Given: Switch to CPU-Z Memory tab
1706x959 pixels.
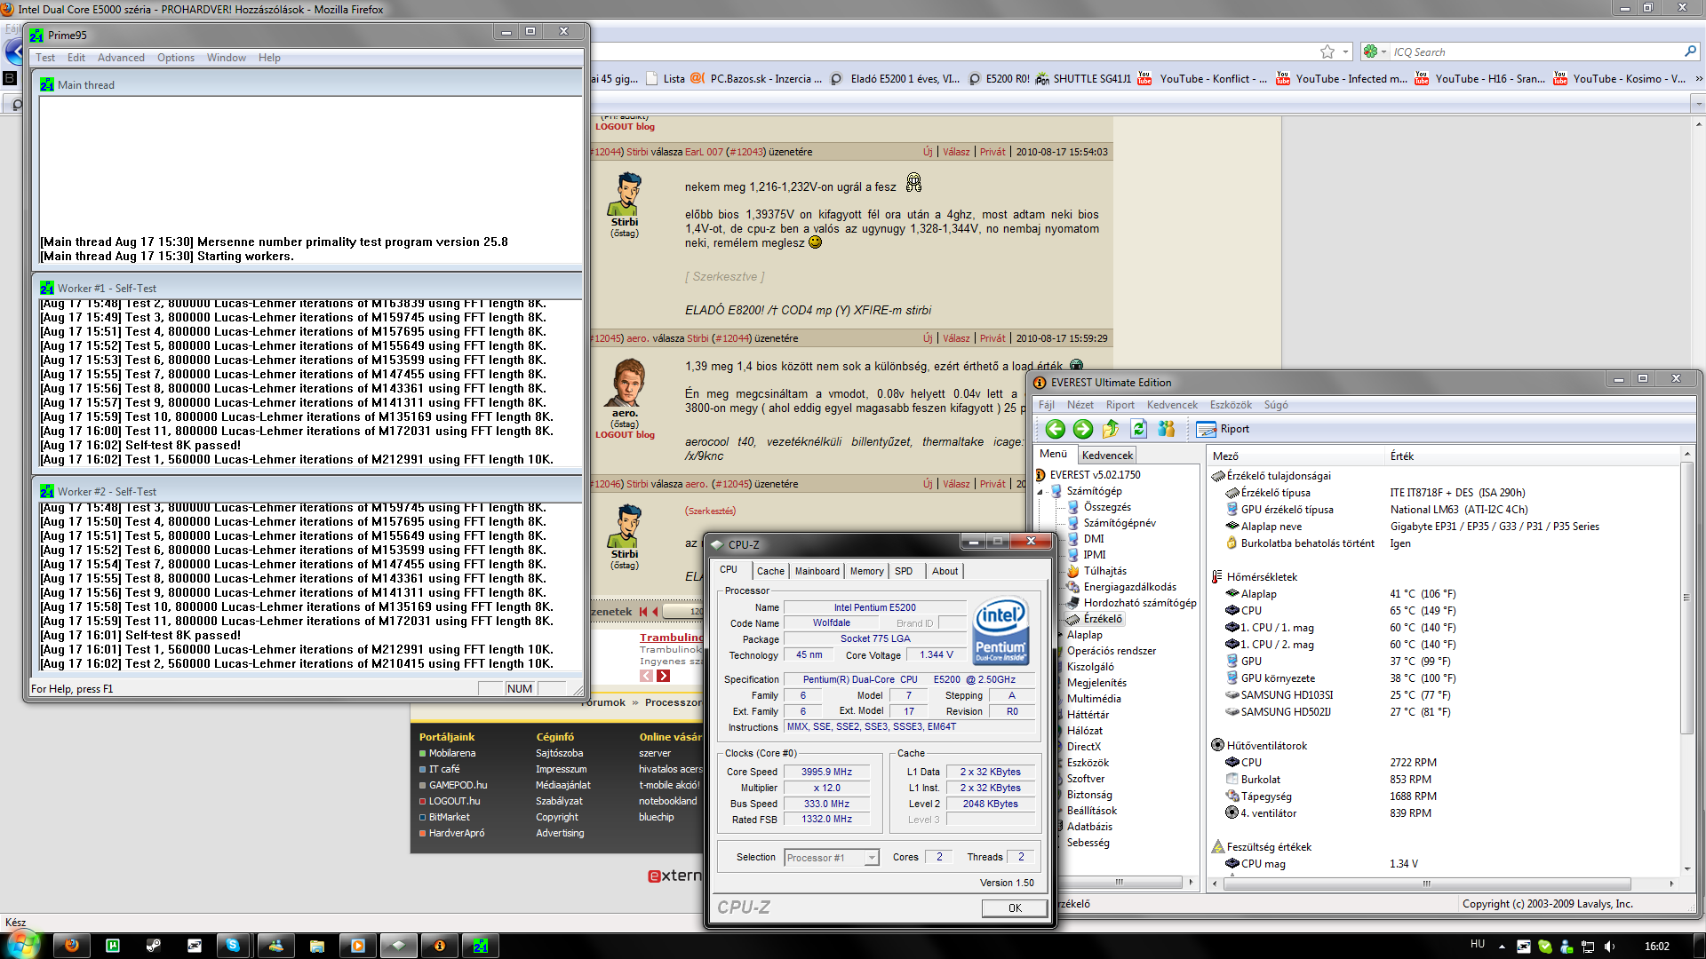Looking at the screenshot, I should [866, 571].
